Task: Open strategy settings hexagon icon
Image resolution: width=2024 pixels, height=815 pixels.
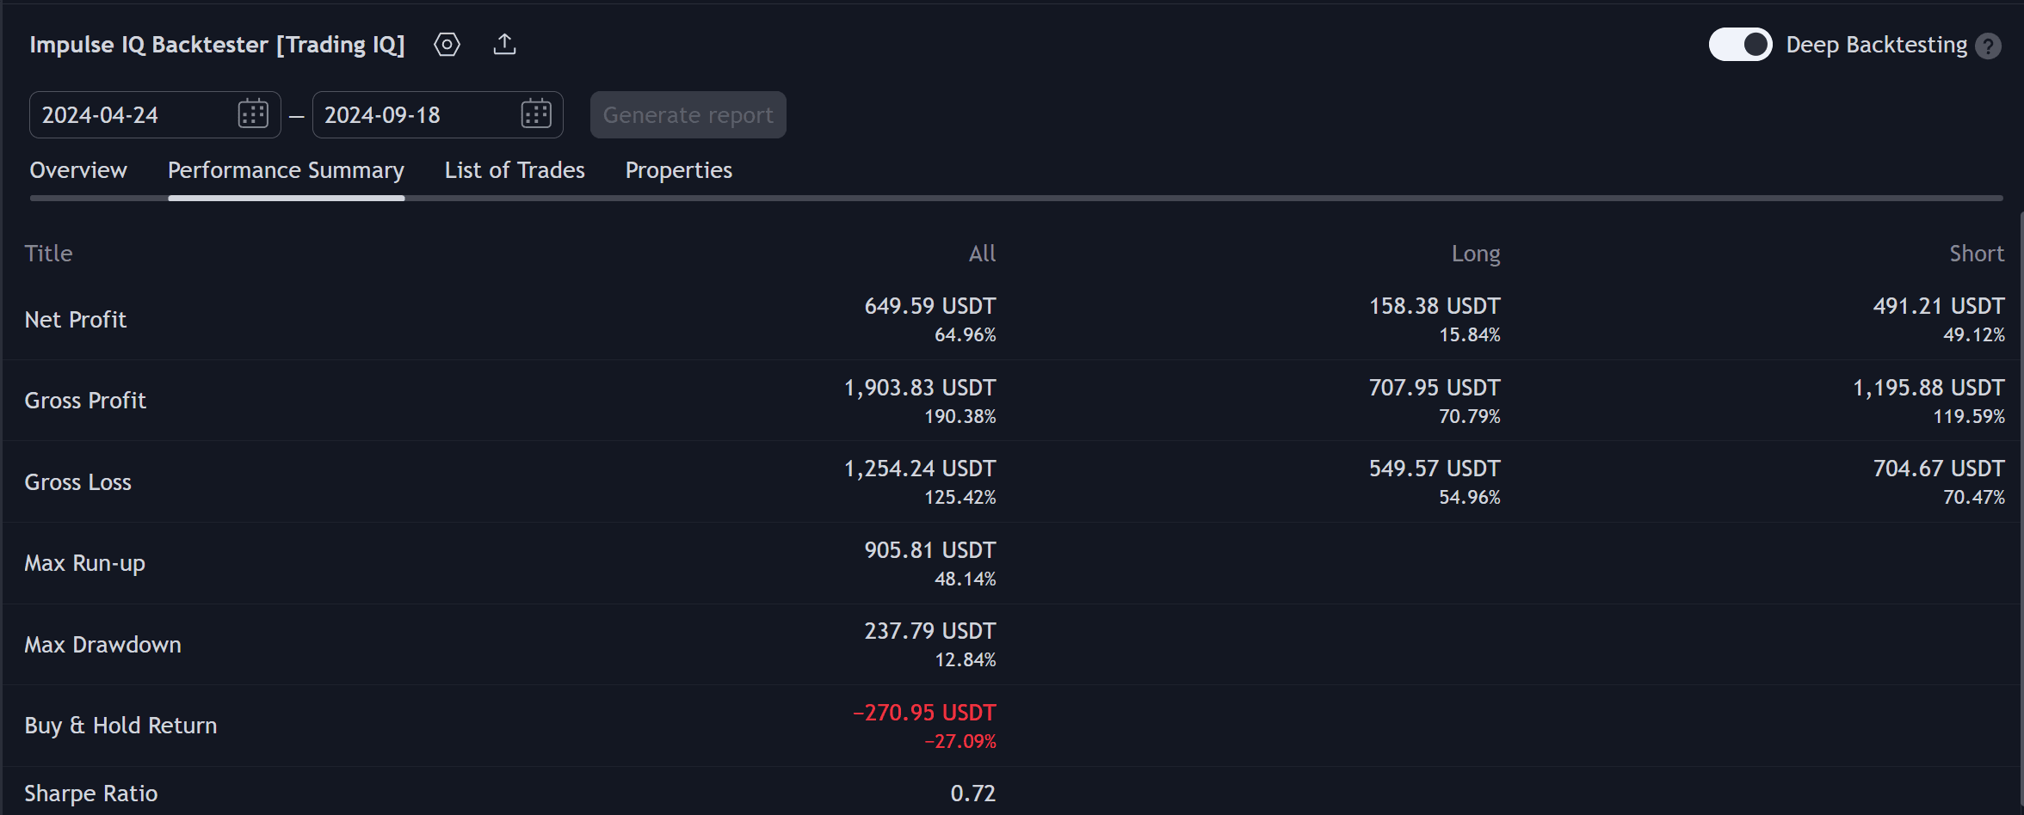Action: tap(447, 45)
